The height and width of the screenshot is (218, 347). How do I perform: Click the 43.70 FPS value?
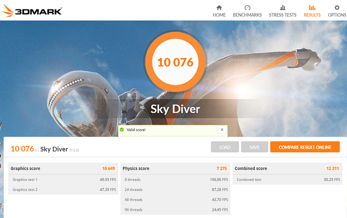point(220,200)
